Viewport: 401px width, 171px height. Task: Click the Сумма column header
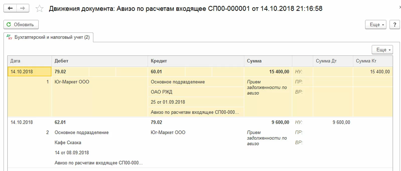[254, 61]
